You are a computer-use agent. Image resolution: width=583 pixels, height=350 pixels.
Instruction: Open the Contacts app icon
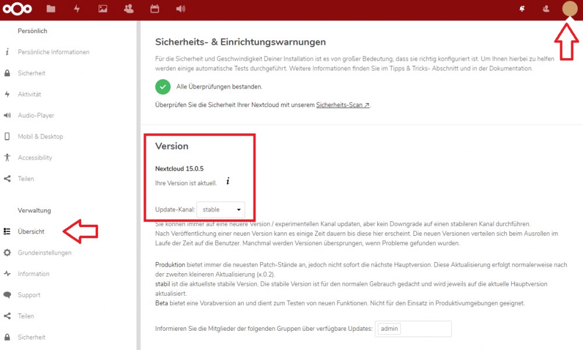pos(129,9)
